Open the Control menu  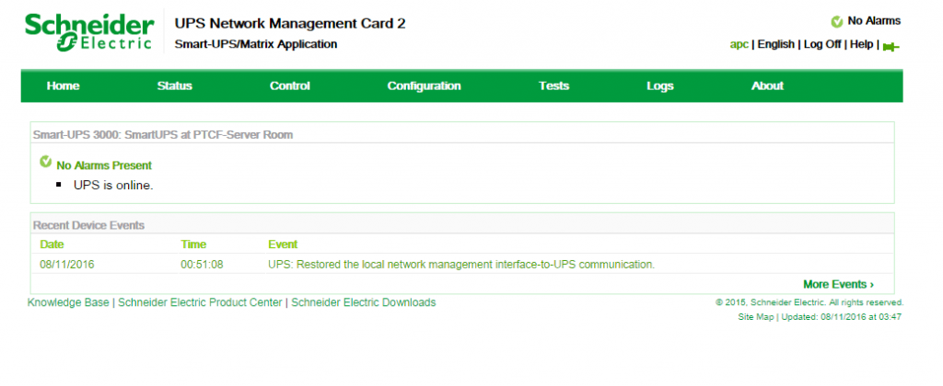[289, 85]
